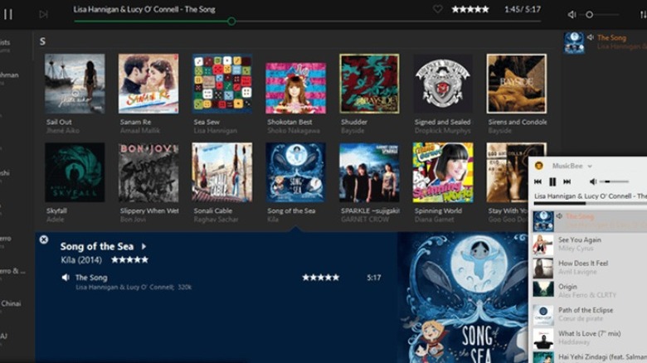Skip to next track in mini player
This screenshot has height=363, width=647.
click(x=567, y=181)
